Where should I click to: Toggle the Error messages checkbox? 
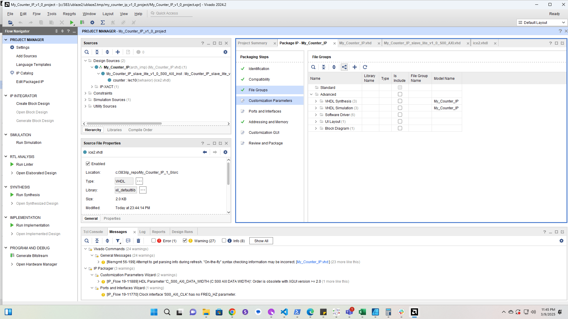(154, 240)
